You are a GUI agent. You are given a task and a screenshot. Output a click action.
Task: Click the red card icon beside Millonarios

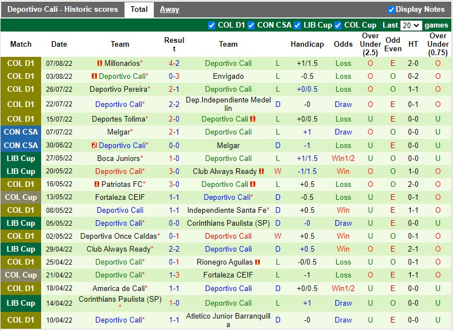(100, 63)
